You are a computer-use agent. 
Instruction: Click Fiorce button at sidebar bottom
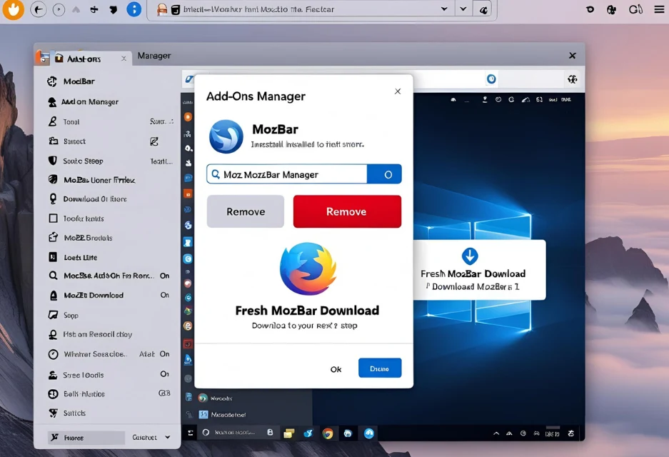[86, 438]
